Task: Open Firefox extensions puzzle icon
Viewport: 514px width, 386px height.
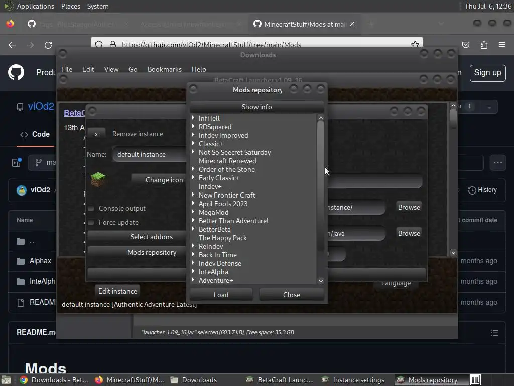Action: coord(484,45)
